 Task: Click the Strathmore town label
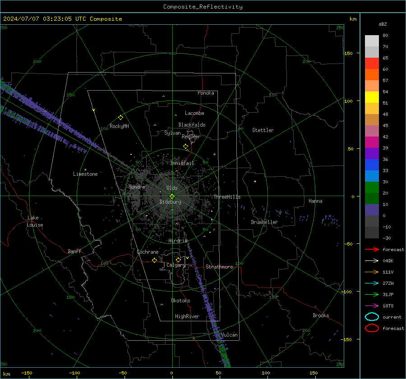coord(219,267)
